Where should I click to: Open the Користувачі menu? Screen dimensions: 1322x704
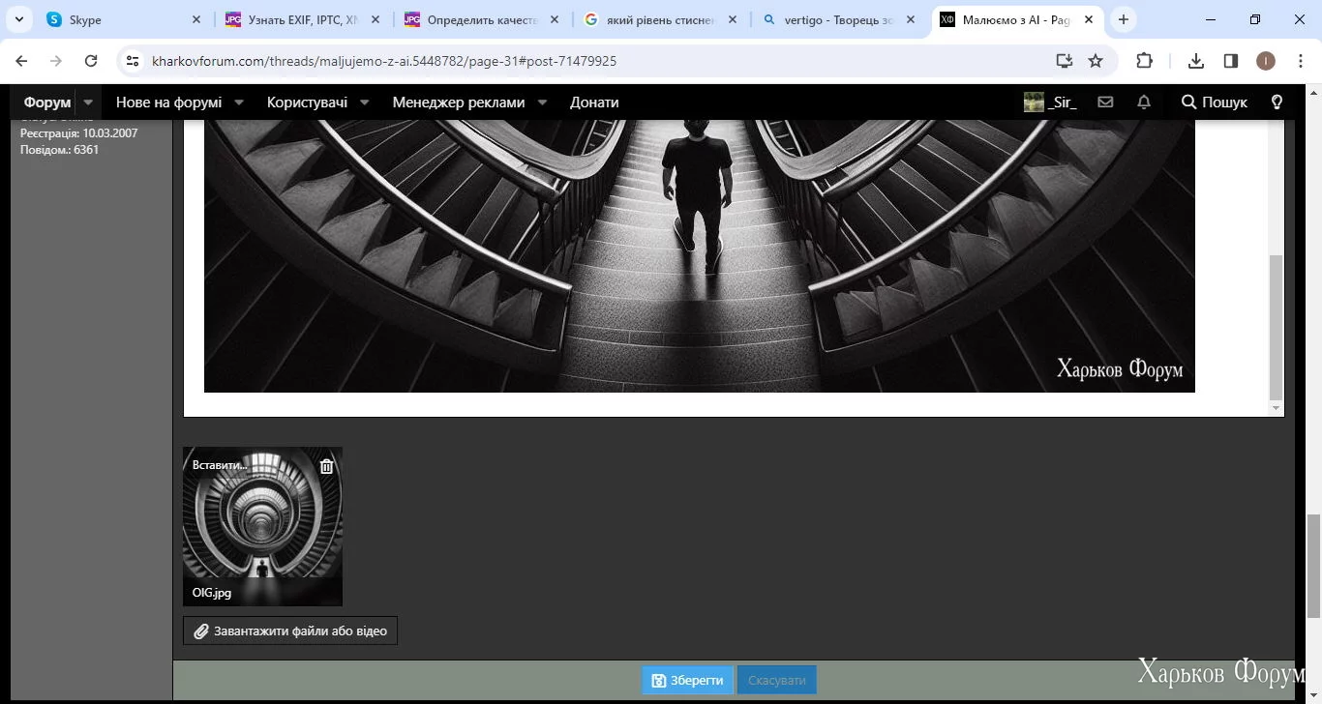pyautogui.click(x=308, y=103)
